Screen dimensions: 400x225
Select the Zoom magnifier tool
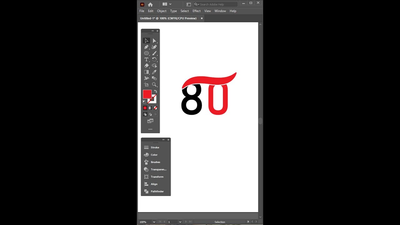154,85
